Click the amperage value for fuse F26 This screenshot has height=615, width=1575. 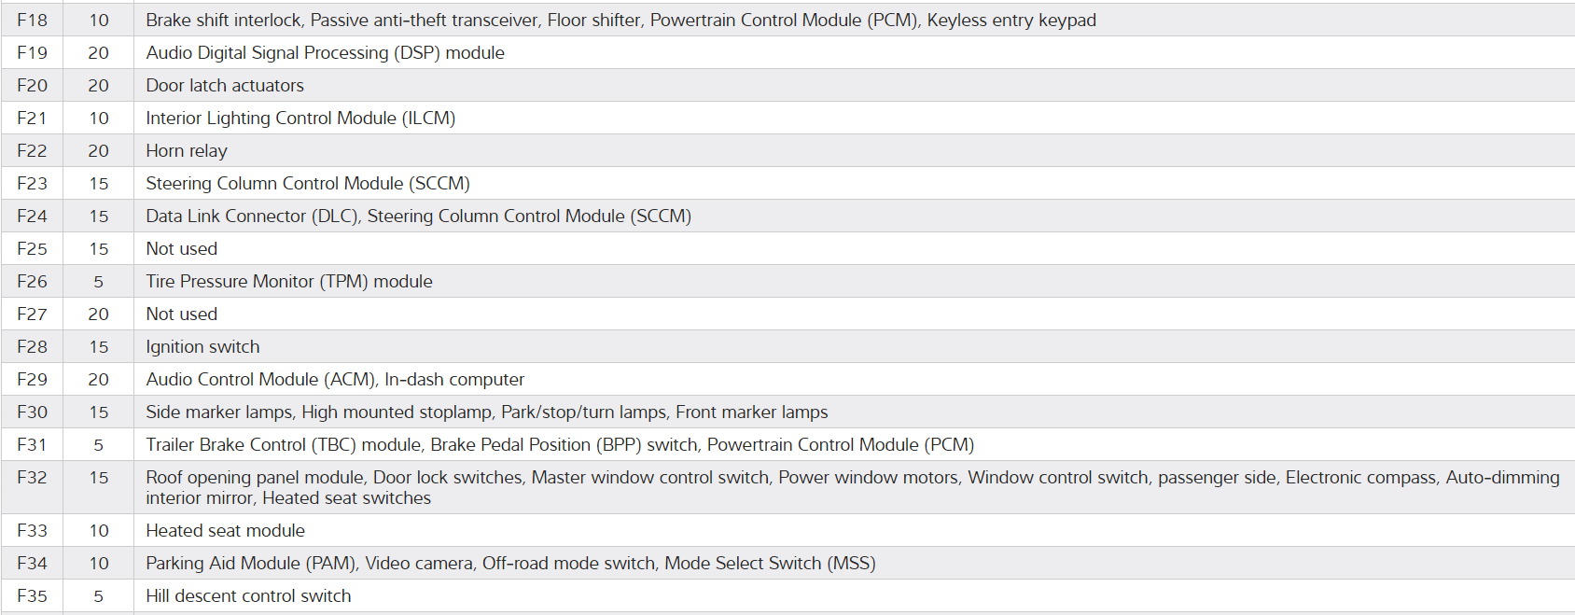(98, 282)
